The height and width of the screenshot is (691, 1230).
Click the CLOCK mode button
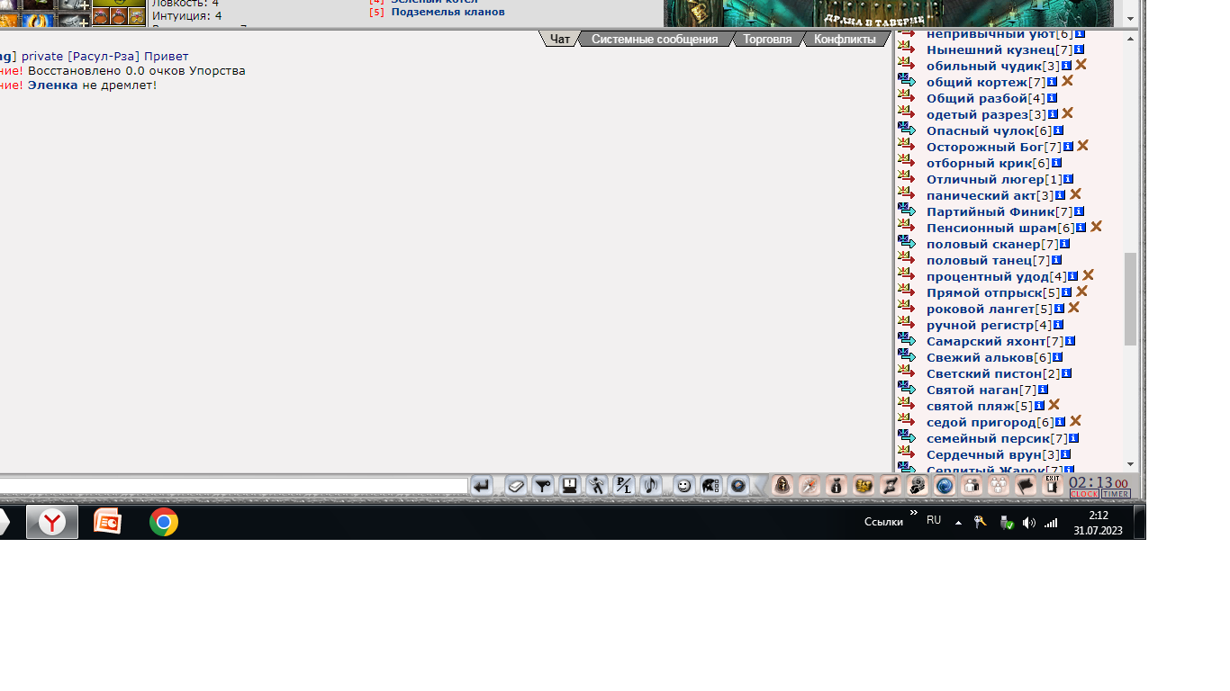click(1084, 494)
